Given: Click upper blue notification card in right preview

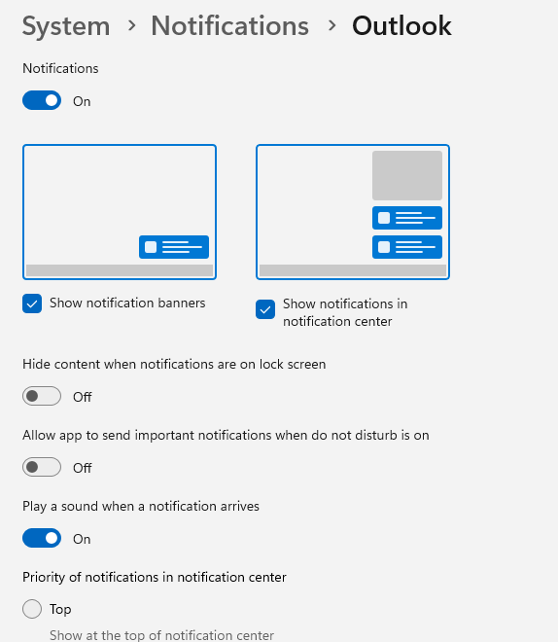Looking at the screenshot, I should pos(407,218).
